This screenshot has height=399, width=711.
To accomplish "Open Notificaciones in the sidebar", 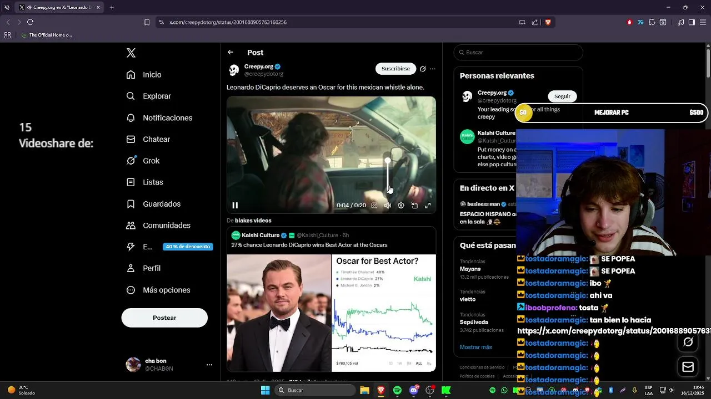I will [159, 118].
